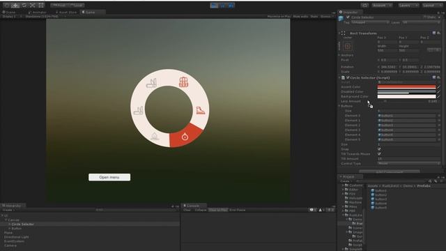The height and width of the screenshot is (251, 446).
Task: Toggle Circle Selector object active checkbox
Action: click(x=348, y=17)
